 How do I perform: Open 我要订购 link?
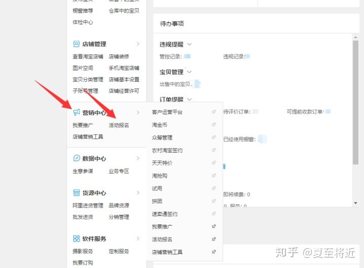pos(83,263)
